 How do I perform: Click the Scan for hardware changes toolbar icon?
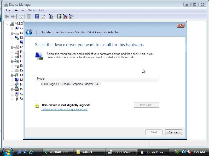[x=51, y=16]
